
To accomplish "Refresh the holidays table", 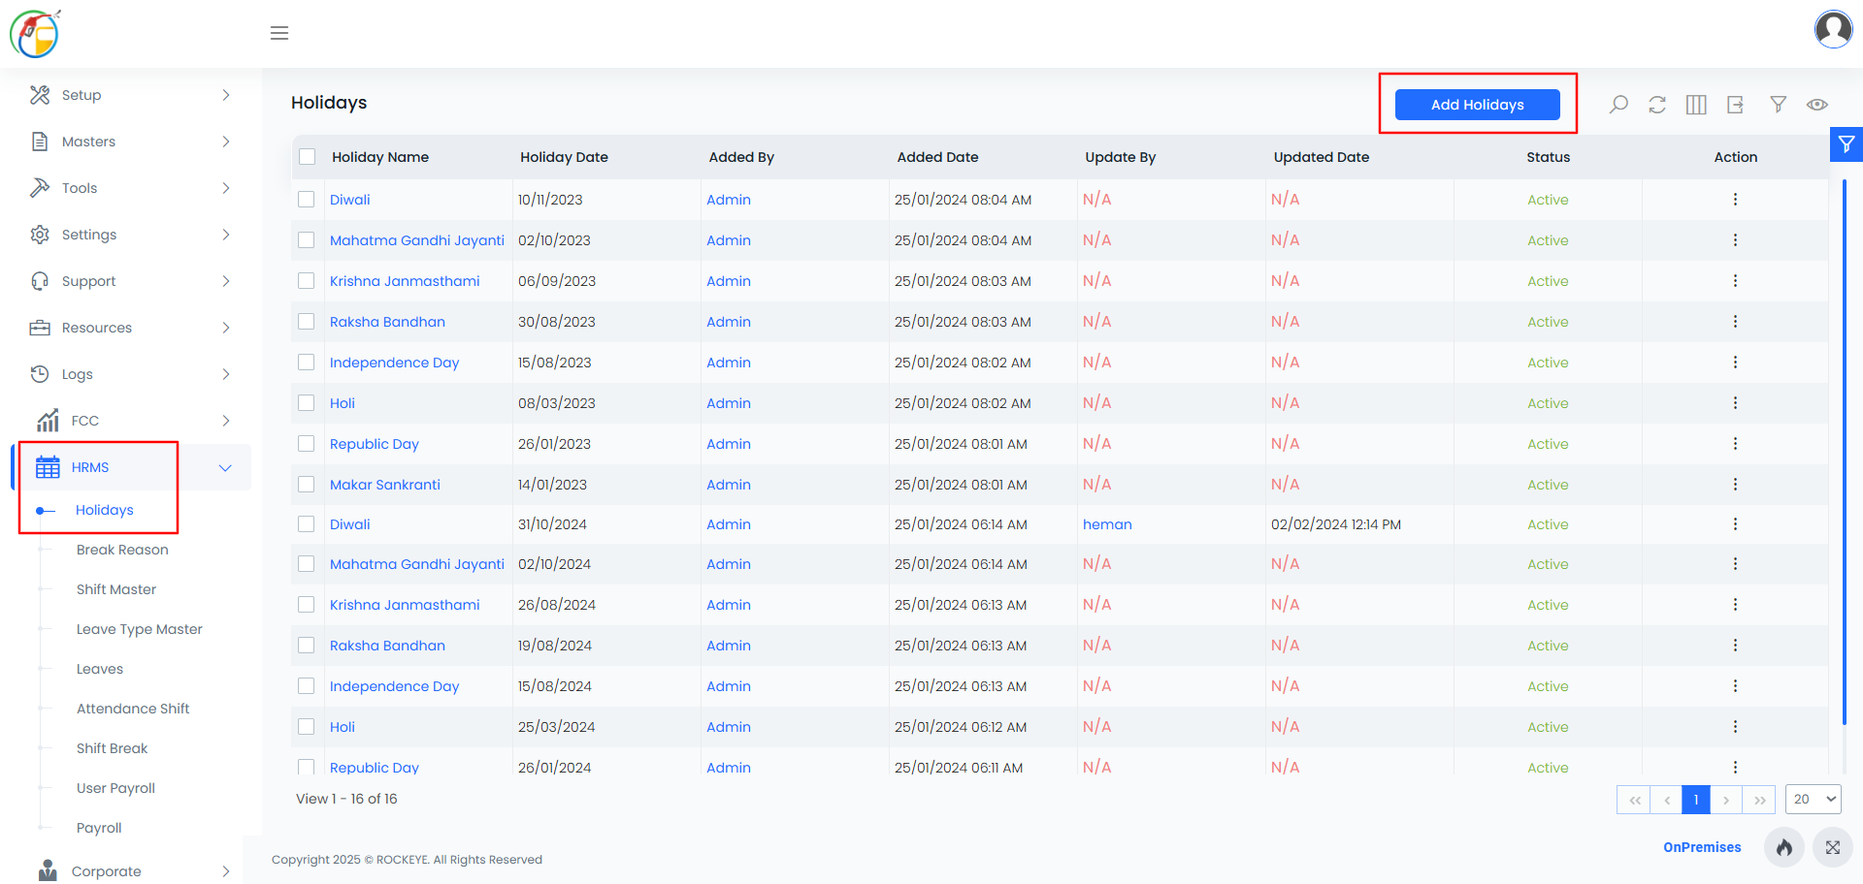I will pos(1657,105).
